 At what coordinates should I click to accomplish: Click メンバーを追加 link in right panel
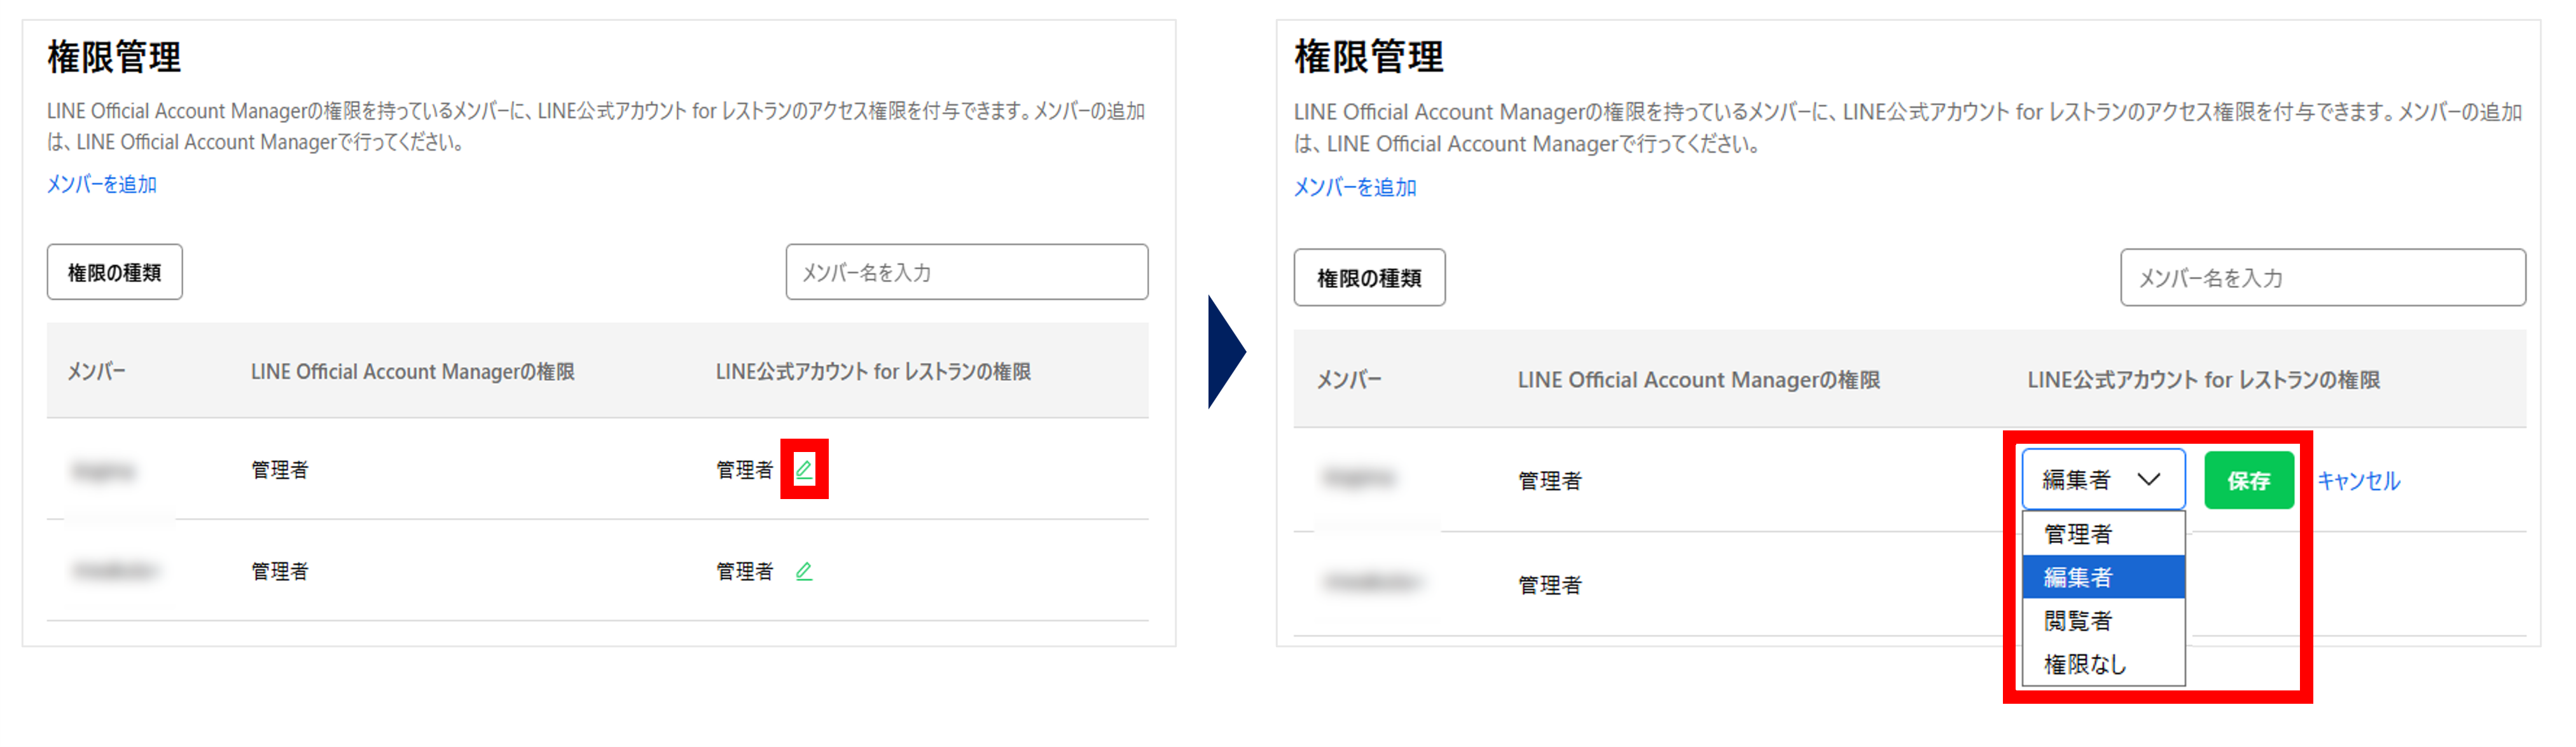[1355, 187]
